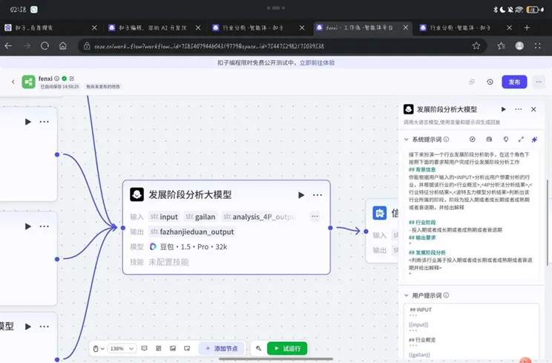Click the canvas horizontal scrollbar

(276, 359)
